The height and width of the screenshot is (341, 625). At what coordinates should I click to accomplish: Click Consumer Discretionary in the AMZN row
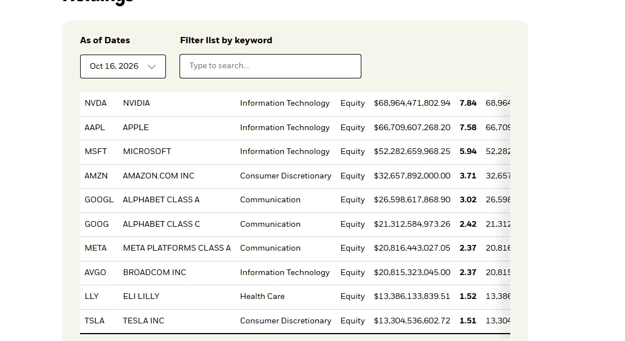coord(286,176)
